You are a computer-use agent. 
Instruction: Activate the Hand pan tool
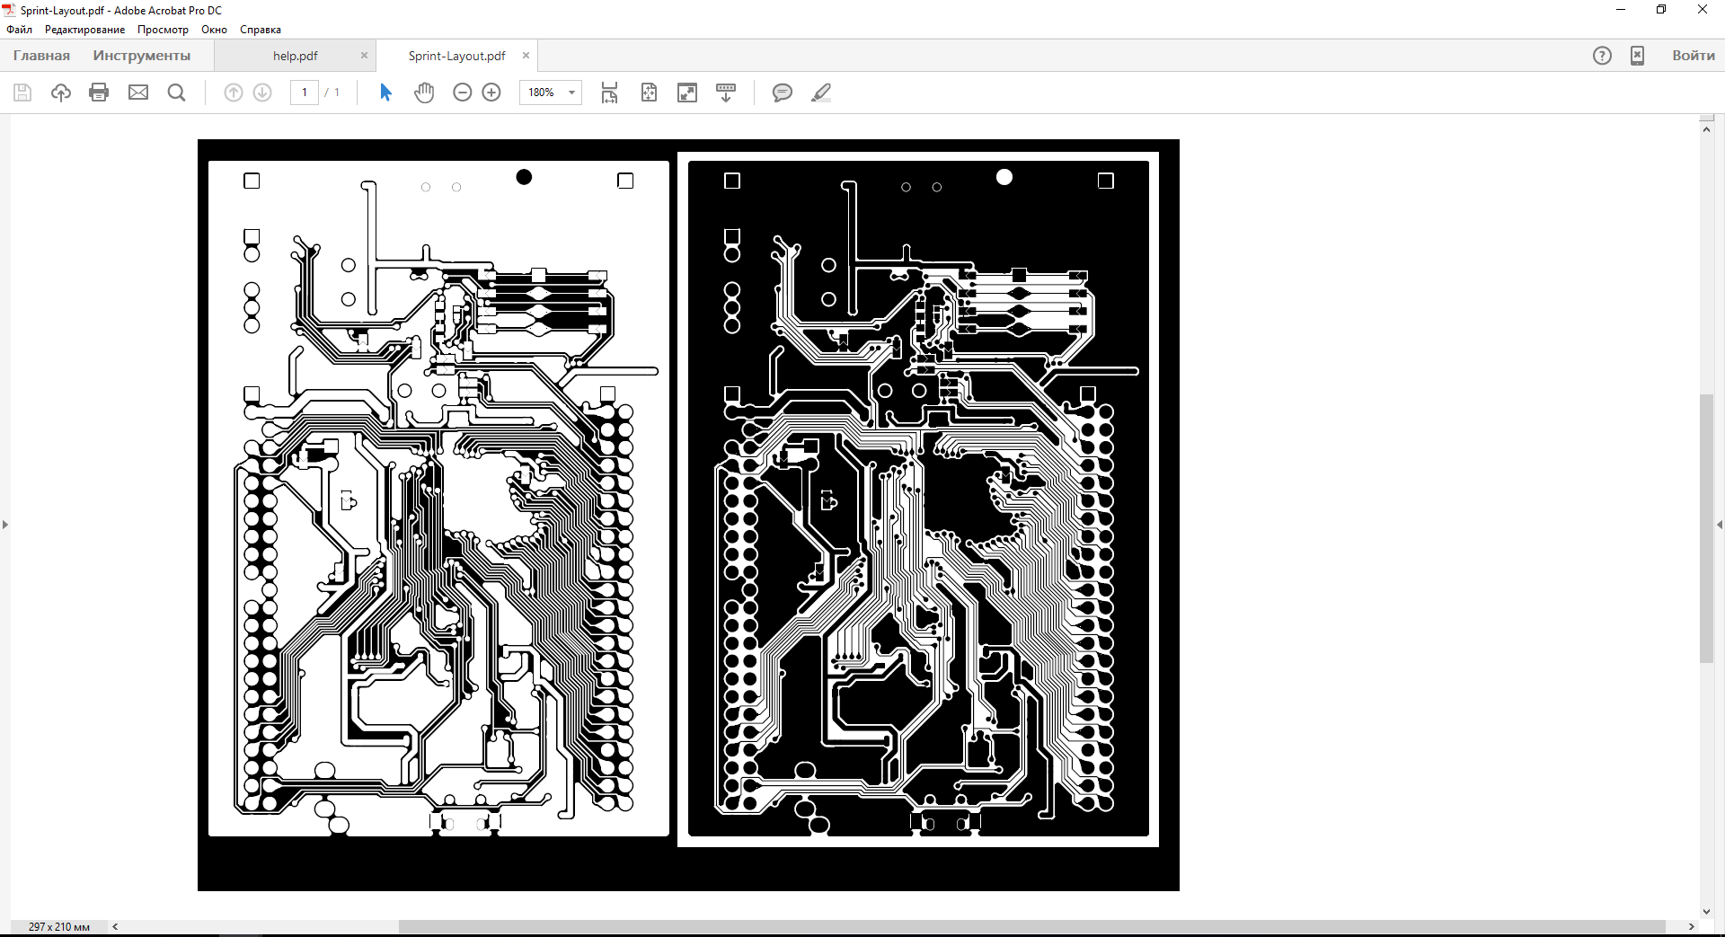pos(424,93)
